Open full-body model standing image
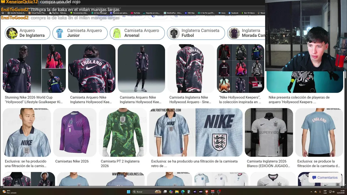347x195 pixels. pos(141,69)
